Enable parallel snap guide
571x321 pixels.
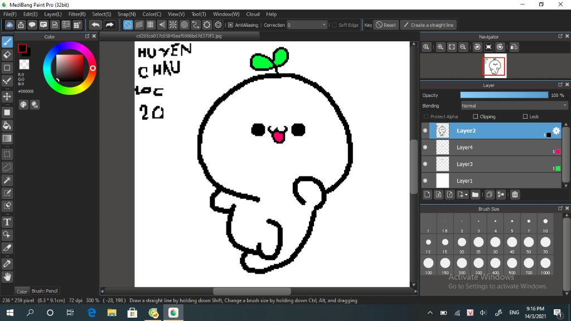click(x=139, y=25)
